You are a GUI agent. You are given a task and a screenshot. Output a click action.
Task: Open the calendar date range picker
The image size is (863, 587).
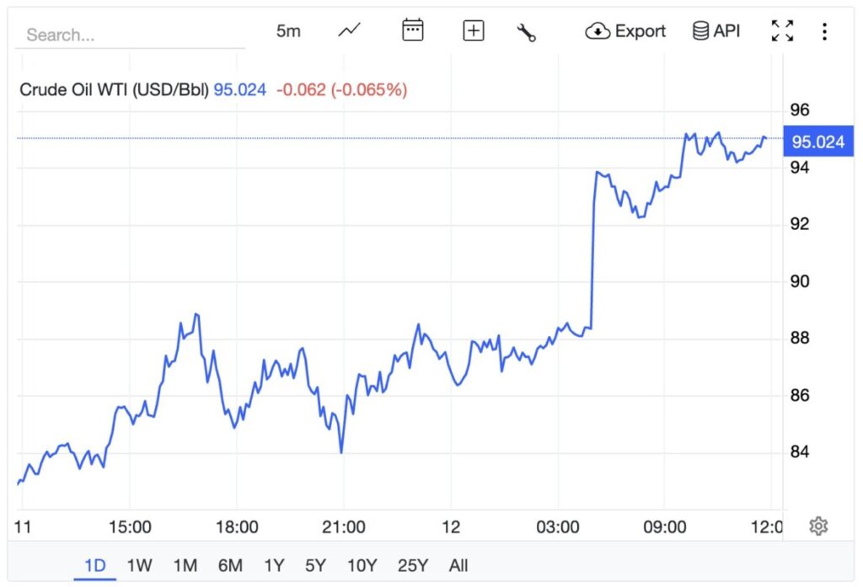click(x=412, y=31)
